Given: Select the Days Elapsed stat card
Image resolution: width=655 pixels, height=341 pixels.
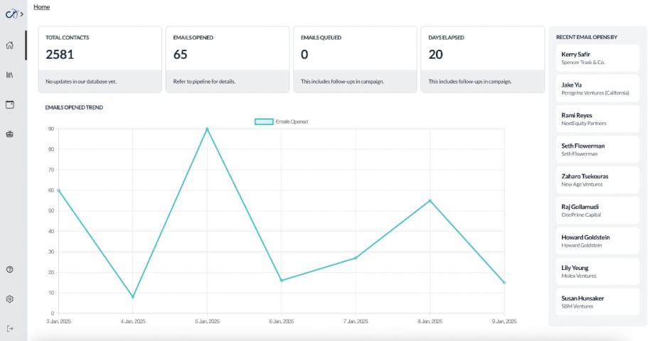Looking at the screenshot, I should point(482,59).
